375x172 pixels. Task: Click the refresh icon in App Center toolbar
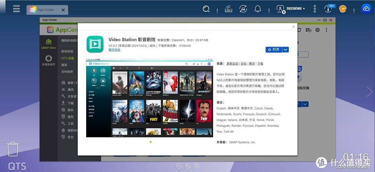pyautogui.click(x=299, y=30)
